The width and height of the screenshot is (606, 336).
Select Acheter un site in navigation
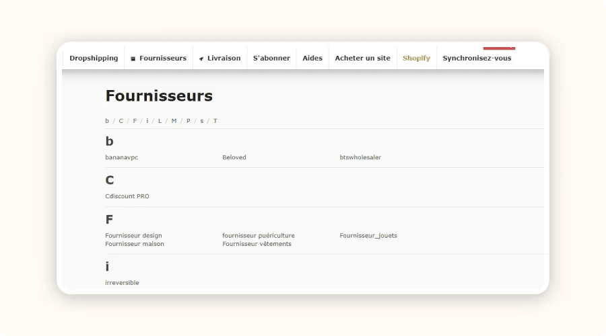coord(362,58)
